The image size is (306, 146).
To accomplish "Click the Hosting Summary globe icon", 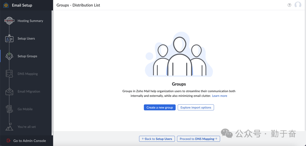I will (x=9, y=21).
